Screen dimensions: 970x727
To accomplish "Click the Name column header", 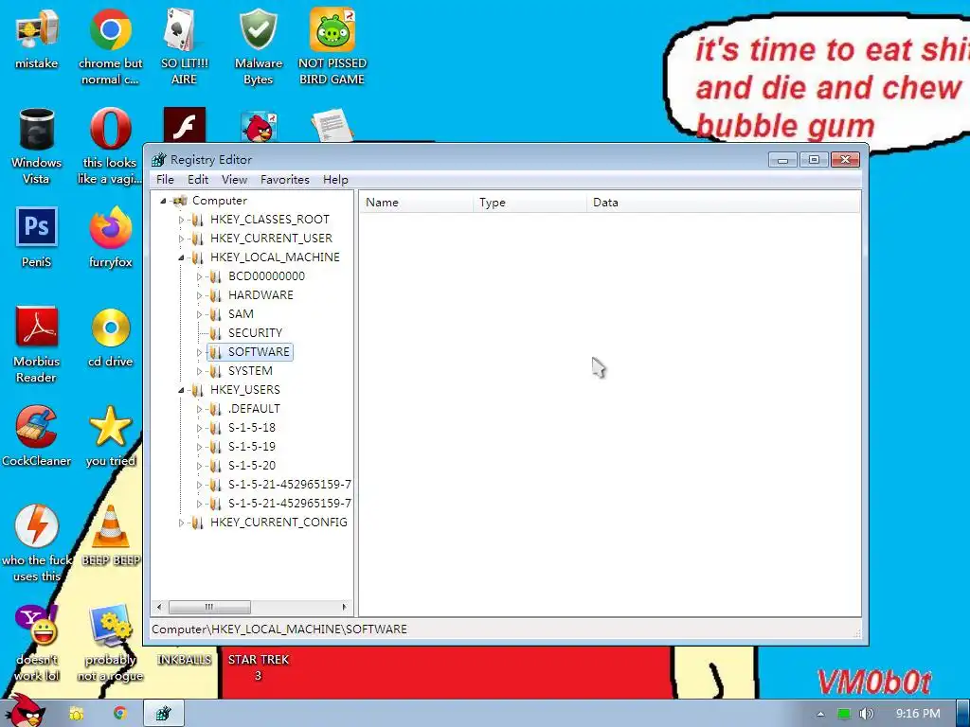I will [417, 203].
